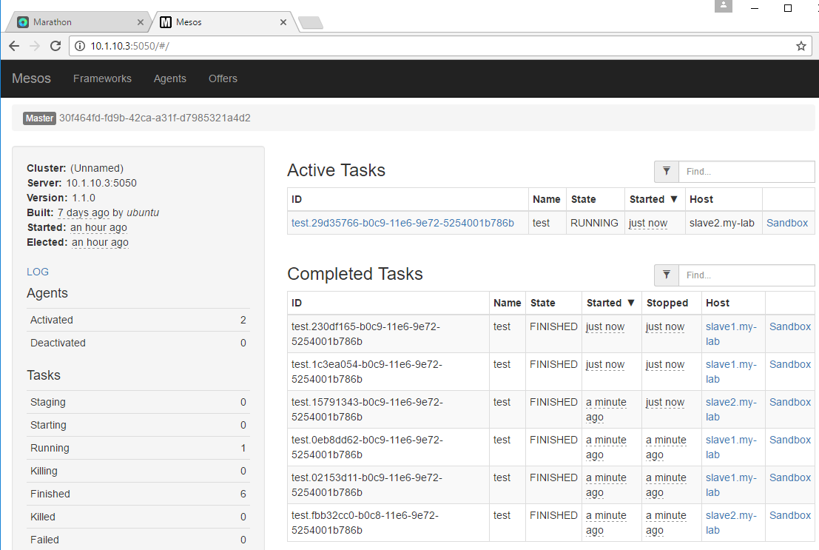Bookmark page with the star icon
Image resolution: width=819 pixels, height=550 pixels.
point(801,46)
